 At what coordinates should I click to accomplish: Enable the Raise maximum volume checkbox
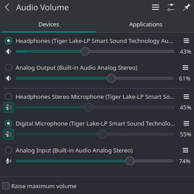pyautogui.click(x=6, y=186)
